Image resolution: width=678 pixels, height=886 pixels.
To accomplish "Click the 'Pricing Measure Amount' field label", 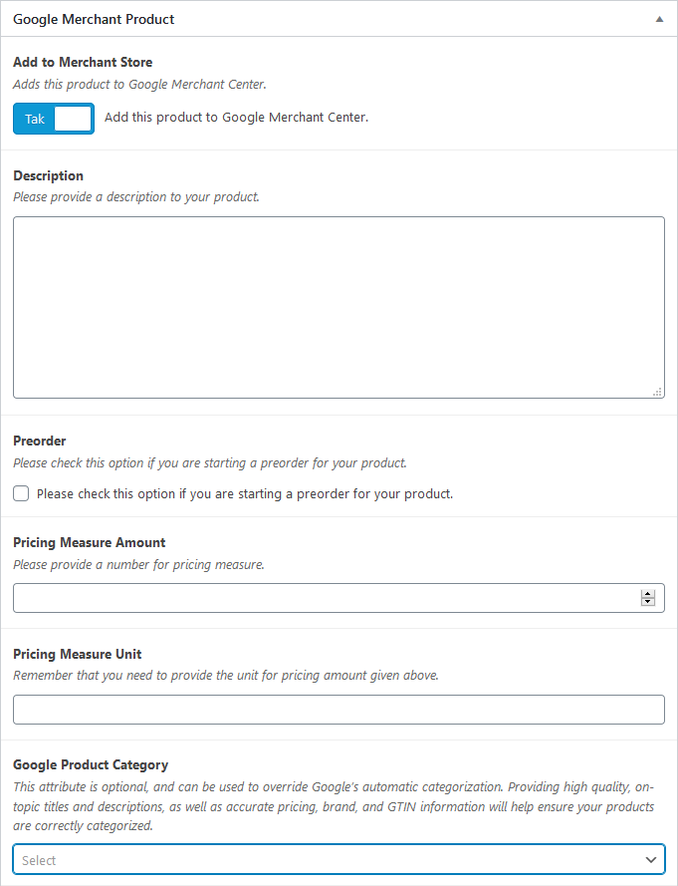I will (89, 542).
